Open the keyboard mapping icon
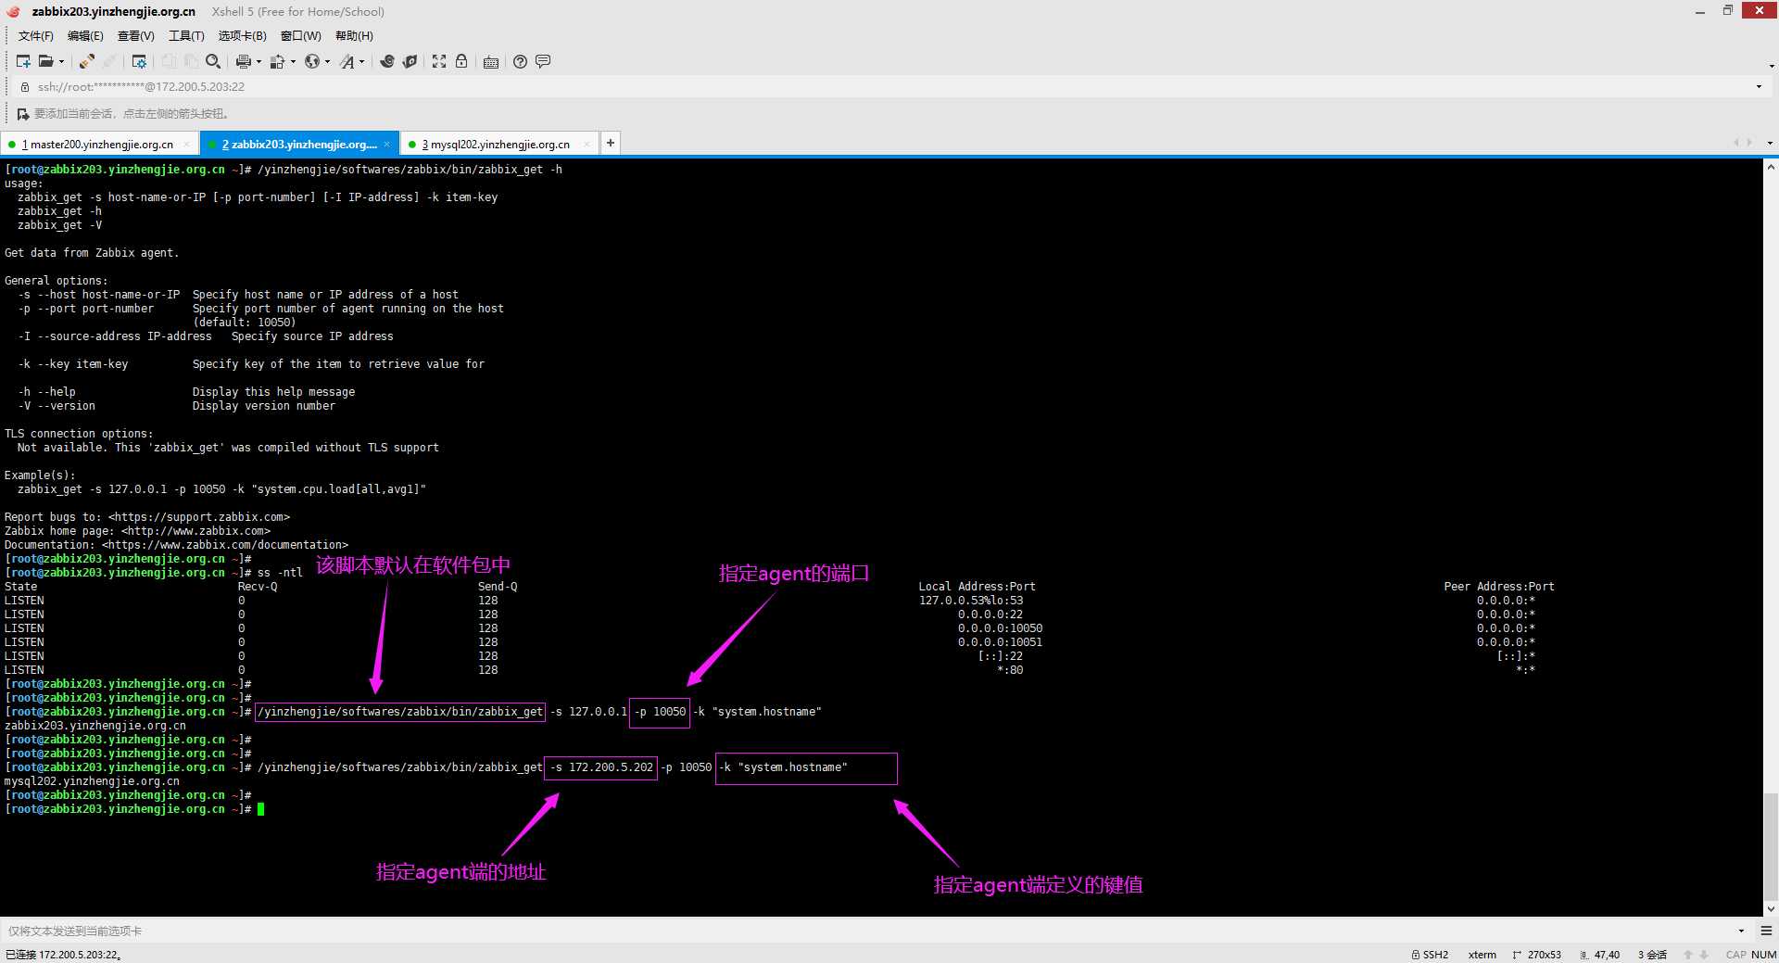This screenshot has height=963, width=1779. tap(491, 61)
